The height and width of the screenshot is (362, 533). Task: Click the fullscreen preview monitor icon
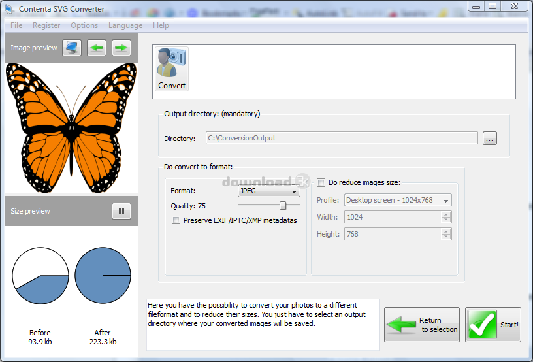[72, 48]
